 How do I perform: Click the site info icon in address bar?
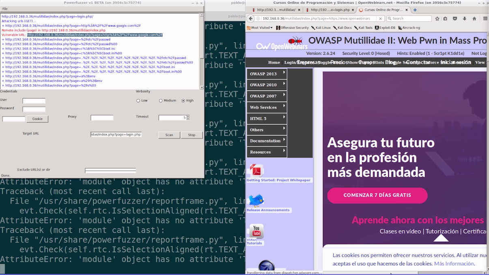[259, 19]
